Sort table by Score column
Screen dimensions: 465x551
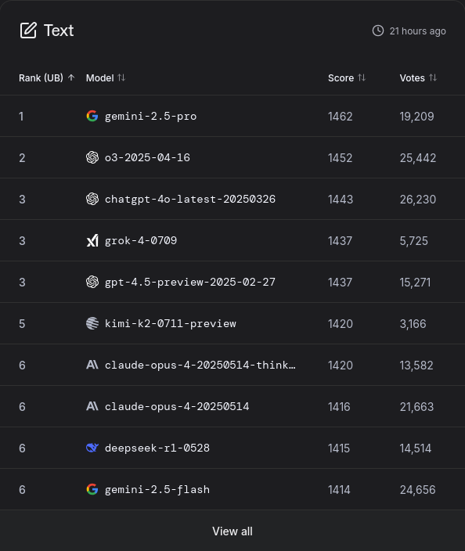click(362, 77)
